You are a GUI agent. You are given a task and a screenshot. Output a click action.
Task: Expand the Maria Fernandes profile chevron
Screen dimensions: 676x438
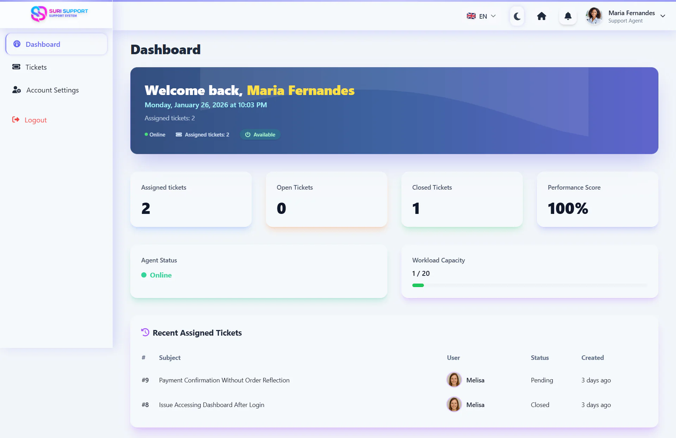(x=663, y=16)
